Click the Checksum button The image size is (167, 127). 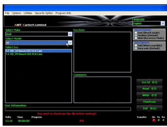pyautogui.click(x=150, y=102)
